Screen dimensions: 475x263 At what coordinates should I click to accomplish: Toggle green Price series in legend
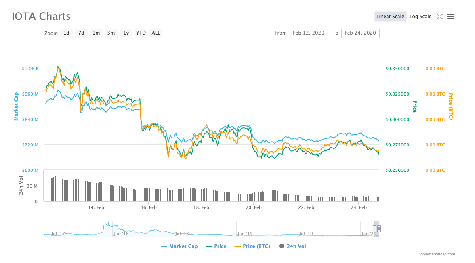tap(216, 246)
